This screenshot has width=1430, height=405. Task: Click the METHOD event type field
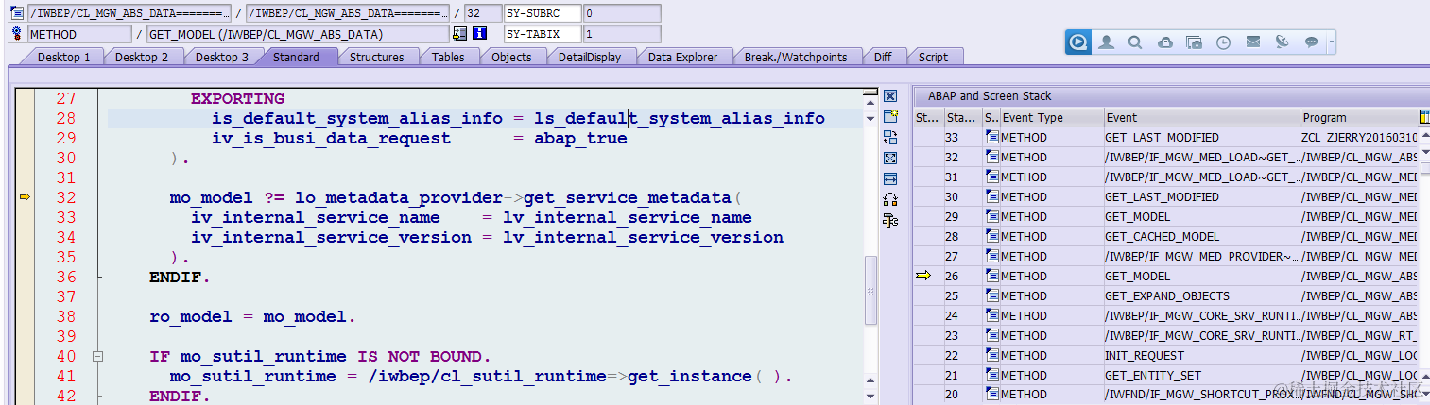click(x=79, y=34)
